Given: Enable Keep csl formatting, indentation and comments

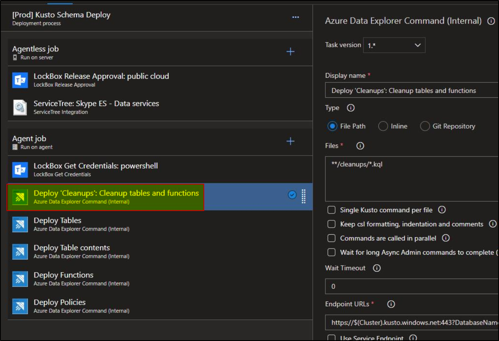Looking at the screenshot, I should click(x=332, y=224).
